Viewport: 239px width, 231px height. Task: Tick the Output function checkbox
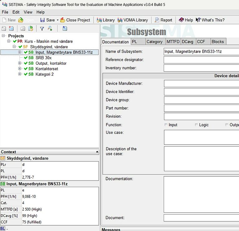pyautogui.click(x=227, y=125)
